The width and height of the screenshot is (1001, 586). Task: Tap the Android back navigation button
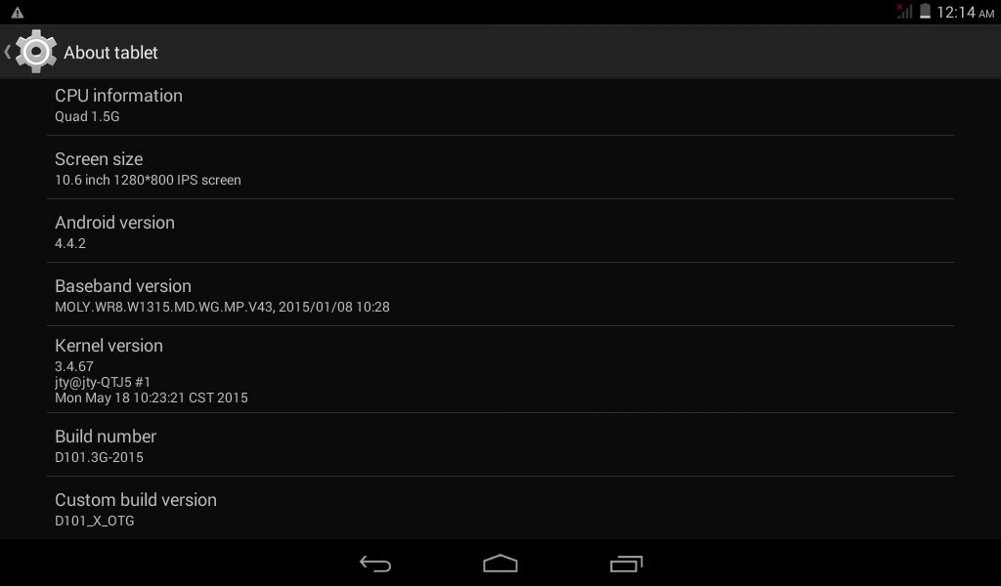(374, 564)
